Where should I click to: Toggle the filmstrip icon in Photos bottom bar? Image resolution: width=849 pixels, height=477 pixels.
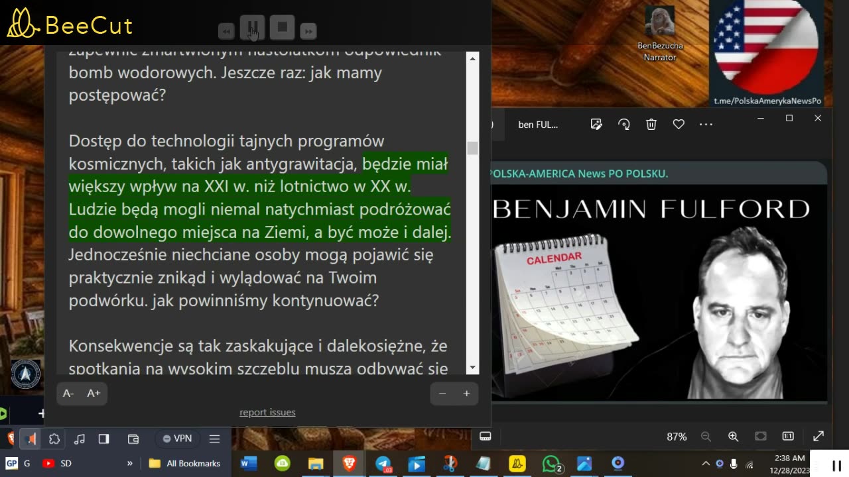[x=485, y=436]
